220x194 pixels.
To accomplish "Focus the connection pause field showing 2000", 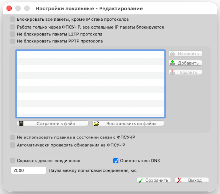I will (29, 170).
